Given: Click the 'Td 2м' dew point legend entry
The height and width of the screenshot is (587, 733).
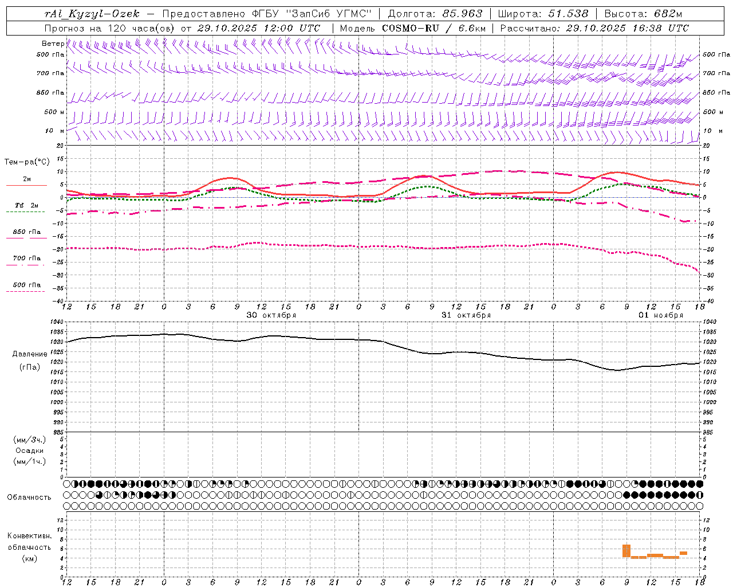Looking at the screenshot, I should 27,205.
